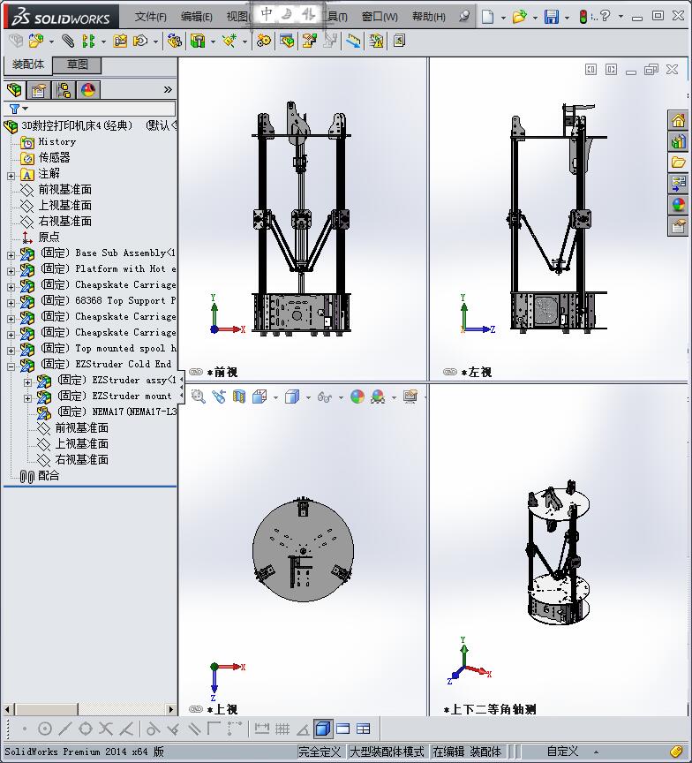The image size is (692, 763).
Task: Expand the 注解 tree node
Action: click(x=11, y=176)
